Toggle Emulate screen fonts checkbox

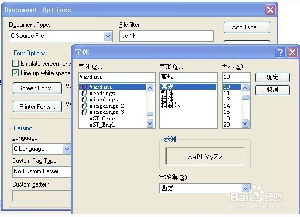point(15,64)
